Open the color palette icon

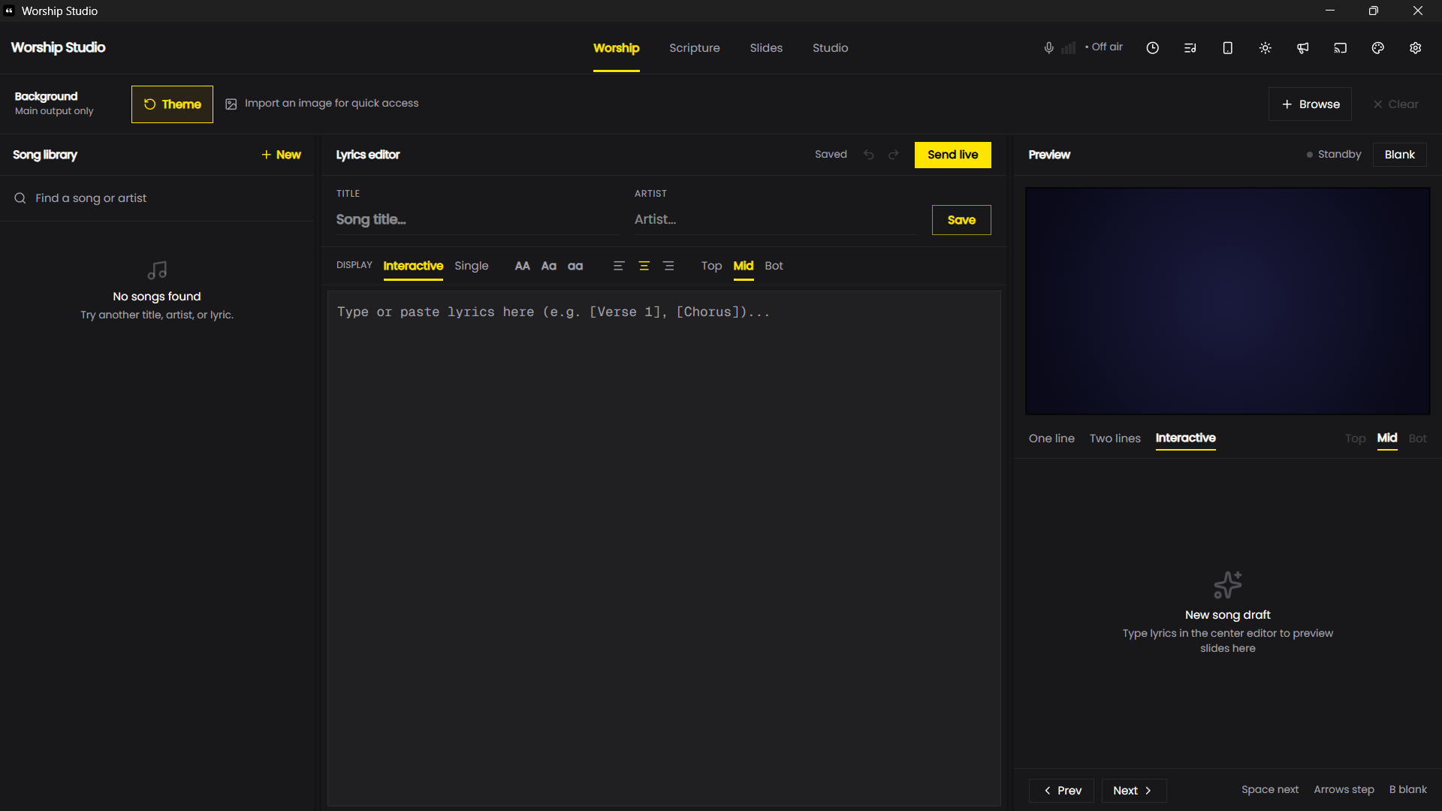1377,48
